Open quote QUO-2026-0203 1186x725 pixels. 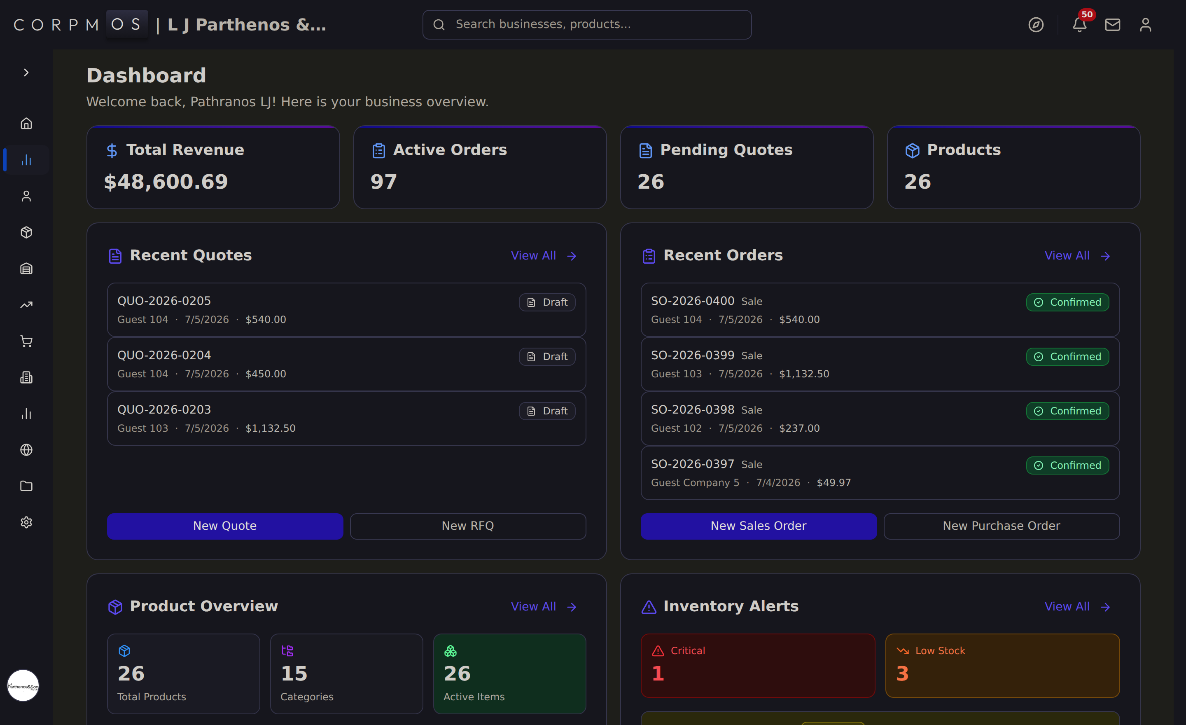pyautogui.click(x=346, y=419)
